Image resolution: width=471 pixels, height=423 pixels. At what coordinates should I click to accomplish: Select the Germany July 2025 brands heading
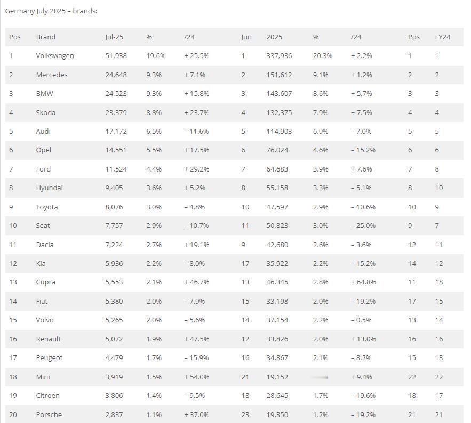[x=51, y=11]
